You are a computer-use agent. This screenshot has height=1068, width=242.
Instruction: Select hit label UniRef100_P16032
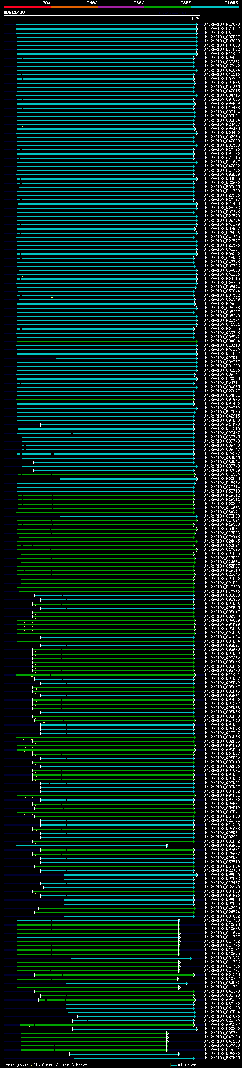[222, 53]
